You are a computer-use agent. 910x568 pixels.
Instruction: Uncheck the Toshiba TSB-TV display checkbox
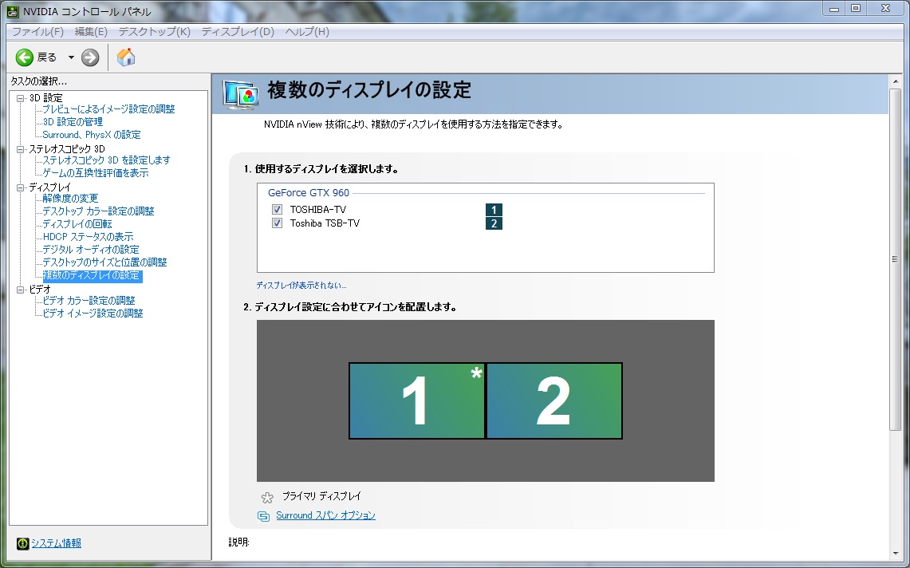[277, 223]
